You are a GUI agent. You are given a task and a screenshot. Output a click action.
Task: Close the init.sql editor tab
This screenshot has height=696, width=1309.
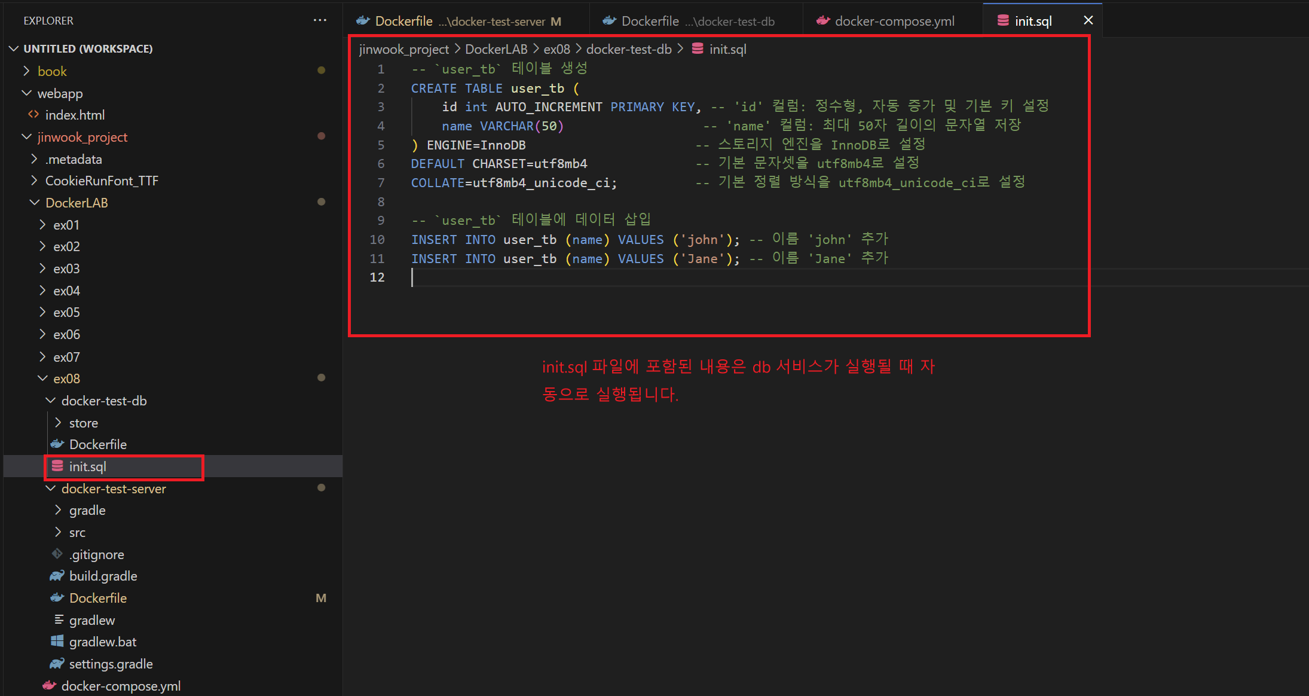click(x=1088, y=20)
